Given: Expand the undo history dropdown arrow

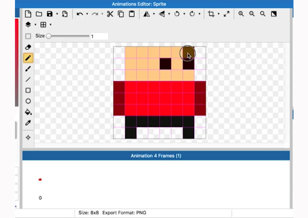Looking at the screenshot, I should 87,14.
